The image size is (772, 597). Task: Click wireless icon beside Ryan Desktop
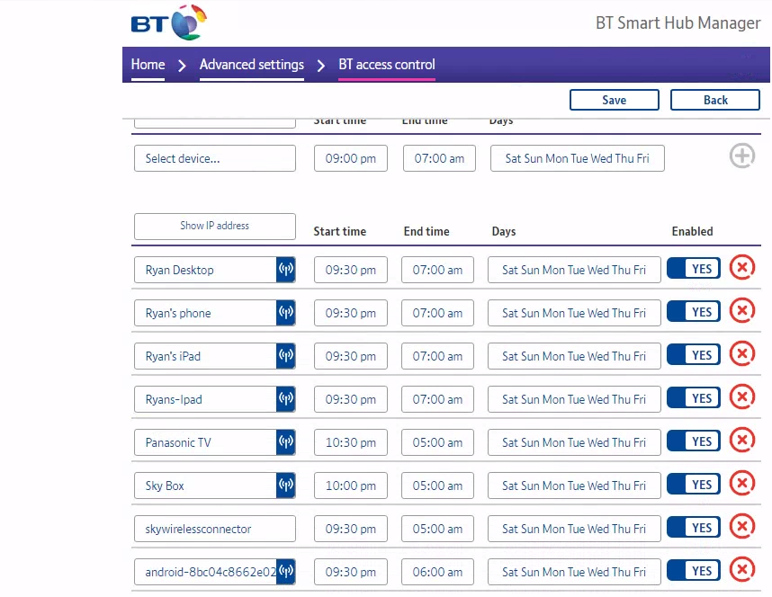(x=285, y=269)
